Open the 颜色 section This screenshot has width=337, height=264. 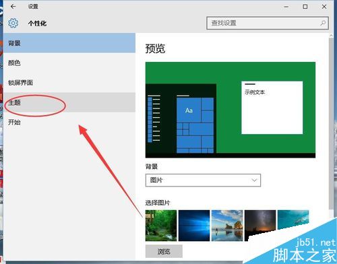pyautogui.click(x=69, y=63)
